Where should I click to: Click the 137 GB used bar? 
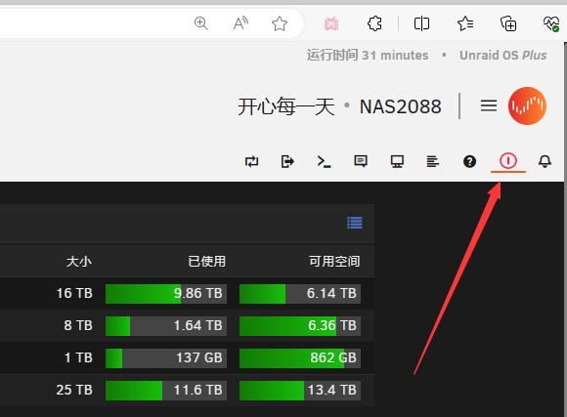[x=166, y=357]
